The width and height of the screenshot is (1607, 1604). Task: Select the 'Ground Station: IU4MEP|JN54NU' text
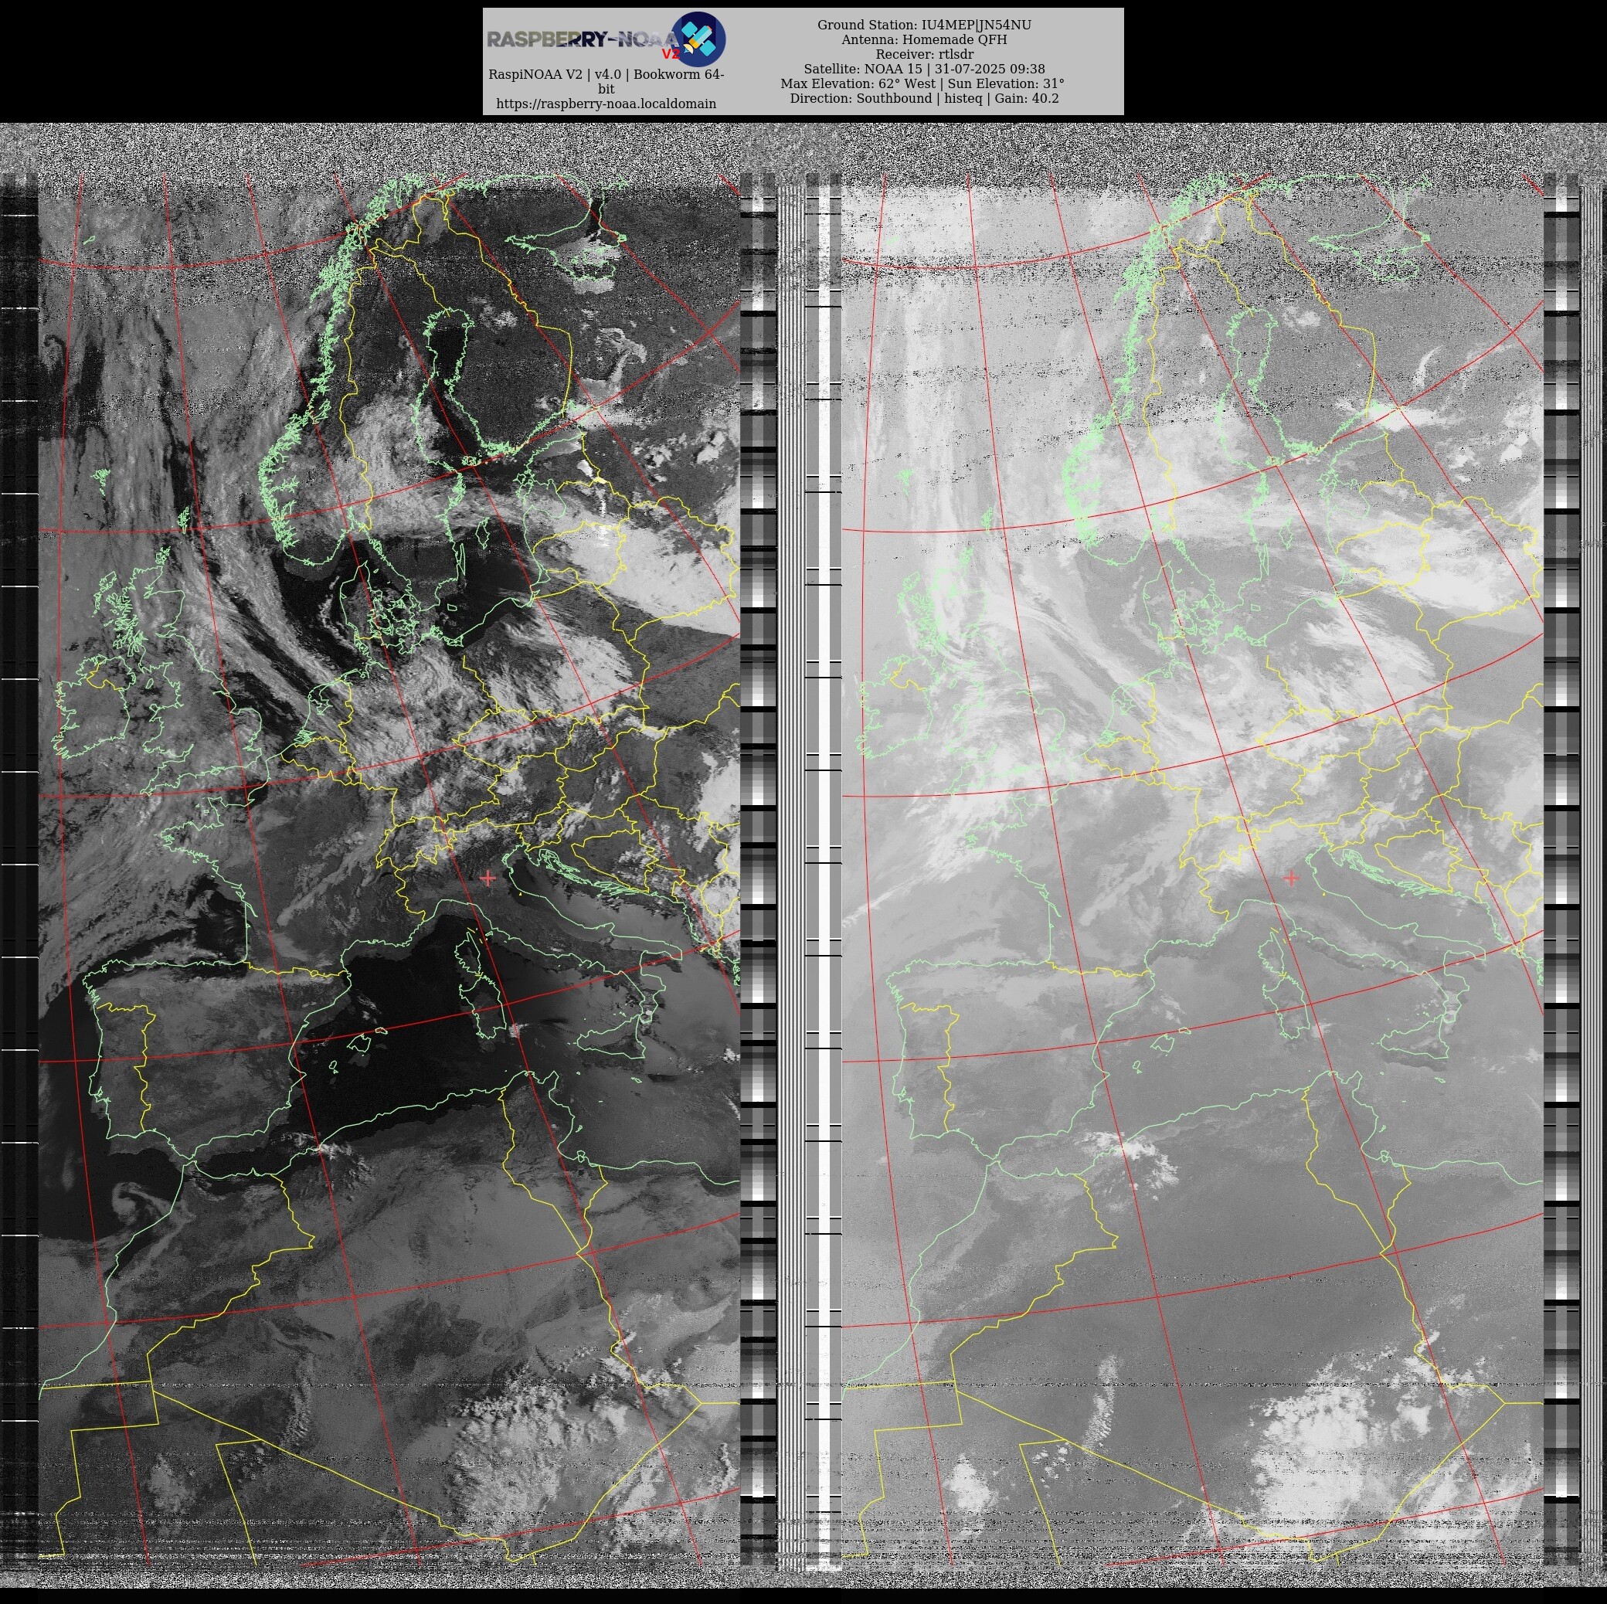pos(924,25)
